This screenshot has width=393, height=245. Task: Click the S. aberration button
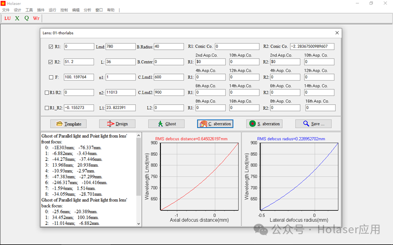(264, 124)
